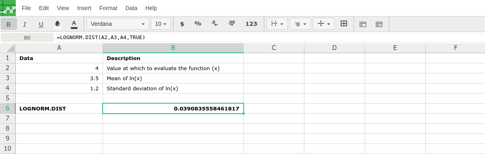The width and height of the screenshot is (485, 154).
Task: Click the B6 cell name box
Action: (27, 37)
